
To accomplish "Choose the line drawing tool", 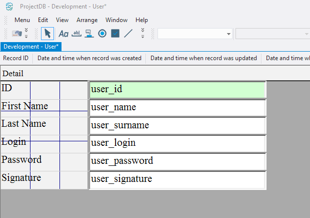I will point(128,34).
